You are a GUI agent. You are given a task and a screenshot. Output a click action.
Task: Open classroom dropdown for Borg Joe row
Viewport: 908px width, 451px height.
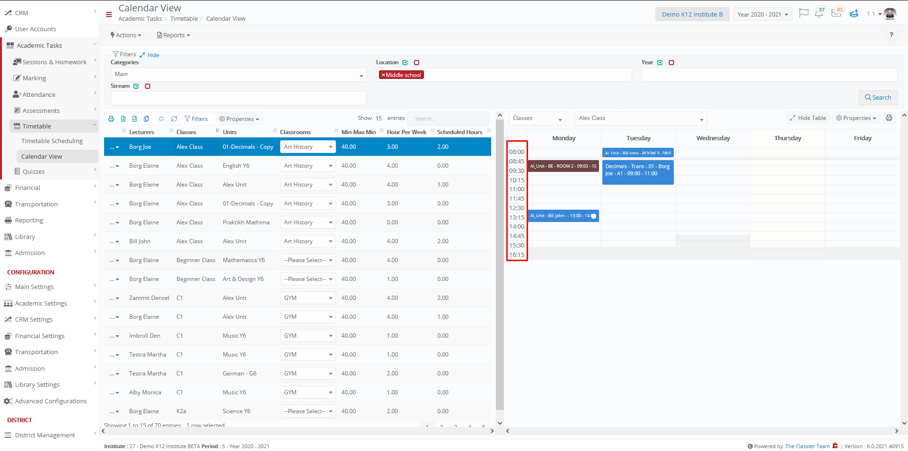pyautogui.click(x=308, y=147)
